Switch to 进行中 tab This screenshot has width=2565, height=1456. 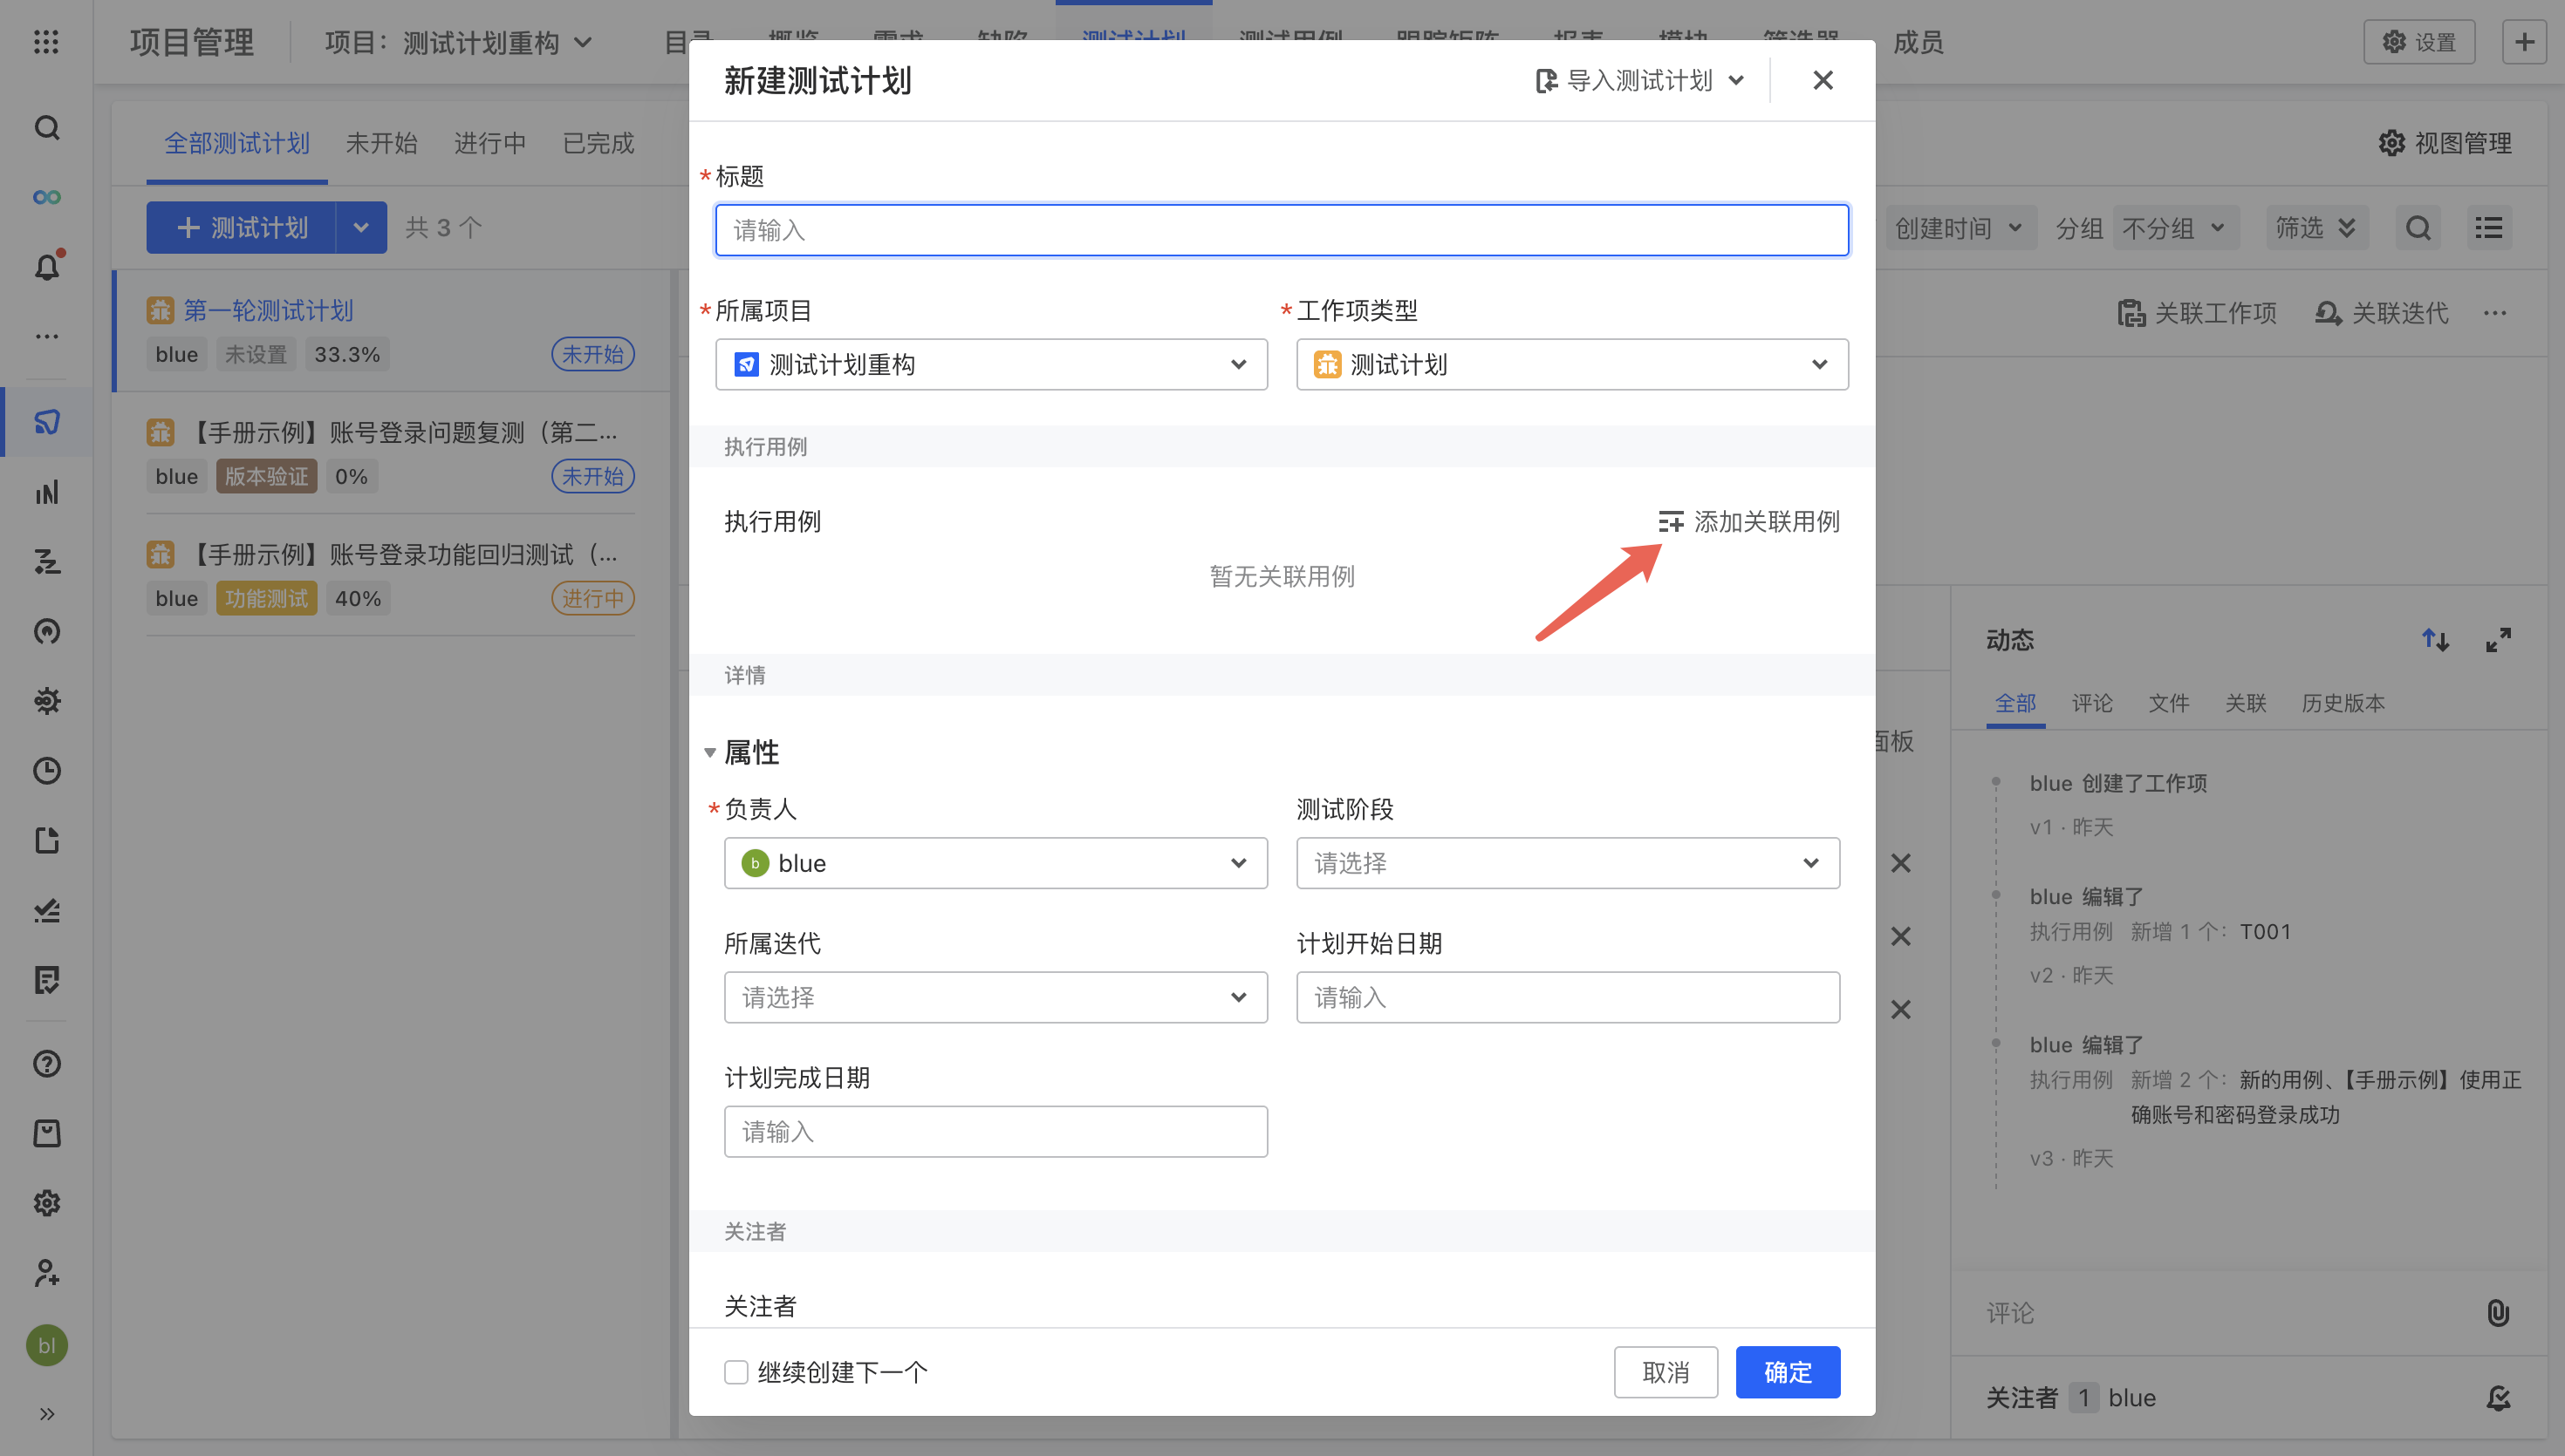click(489, 143)
